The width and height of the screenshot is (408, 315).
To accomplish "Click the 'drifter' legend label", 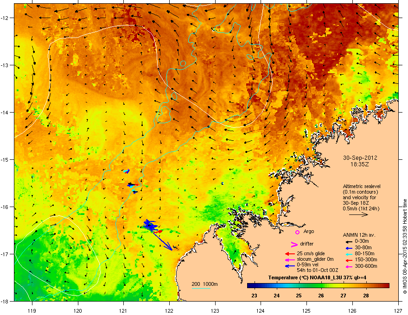I will (306, 244).
